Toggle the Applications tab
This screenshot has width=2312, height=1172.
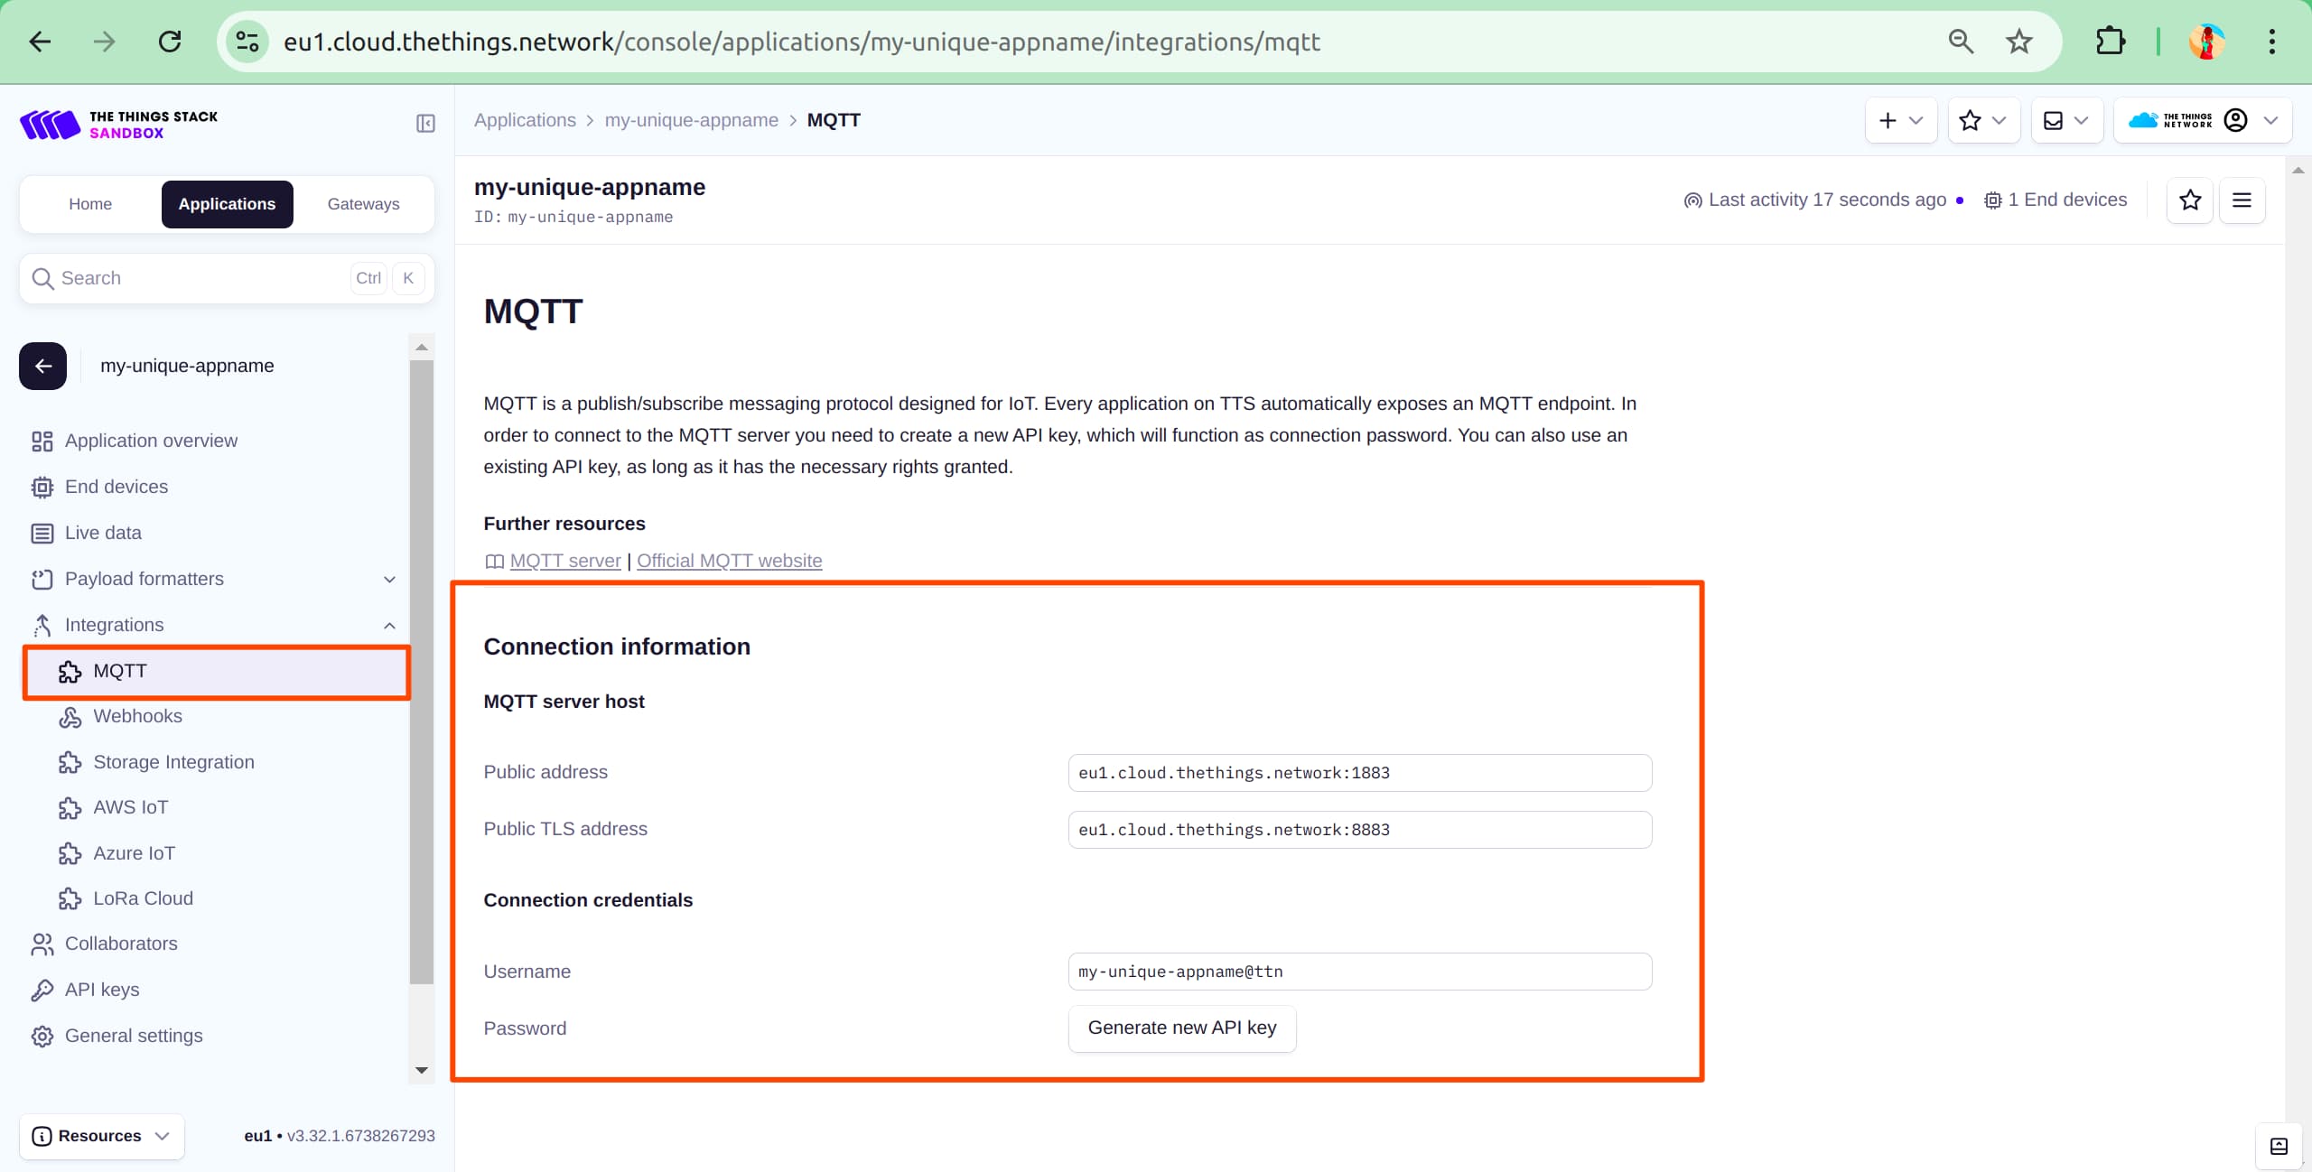coord(226,203)
